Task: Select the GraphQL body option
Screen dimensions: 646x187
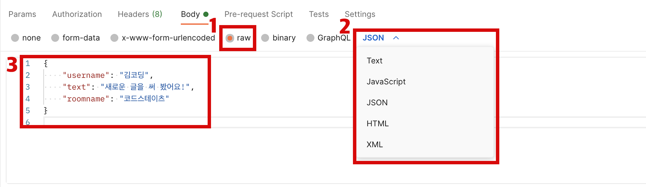Action: (x=310, y=38)
